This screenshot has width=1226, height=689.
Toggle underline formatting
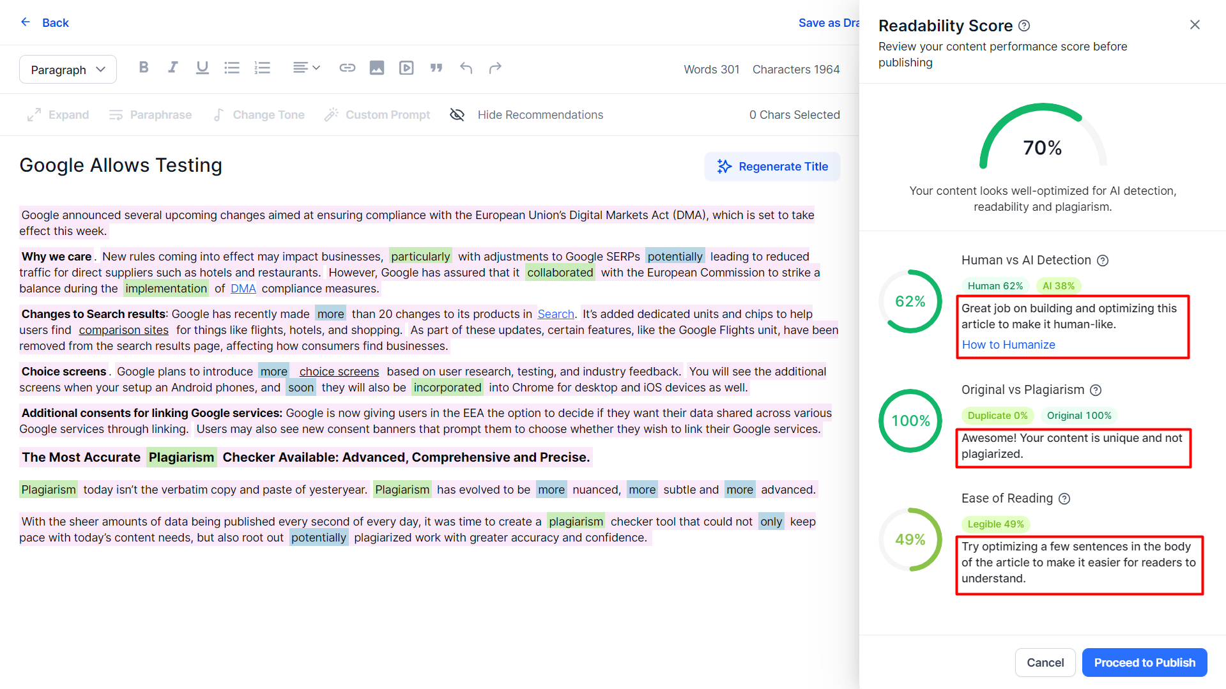pyautogui.click(x=203, y=68)
